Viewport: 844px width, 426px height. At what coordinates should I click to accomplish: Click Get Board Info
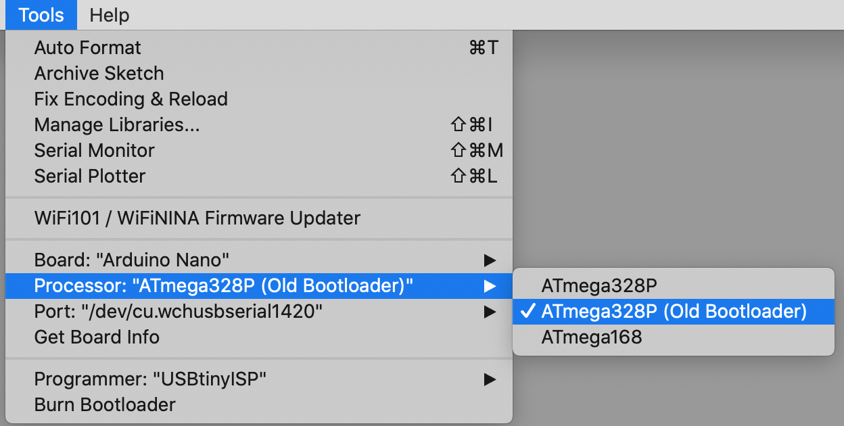[259, 337]
